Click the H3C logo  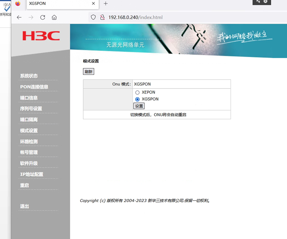click(x=41, y=35)
